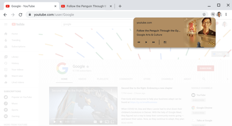Open the Chrome three-dot menu
Screen dimensions: 232x126
click(x=226, y=14)
